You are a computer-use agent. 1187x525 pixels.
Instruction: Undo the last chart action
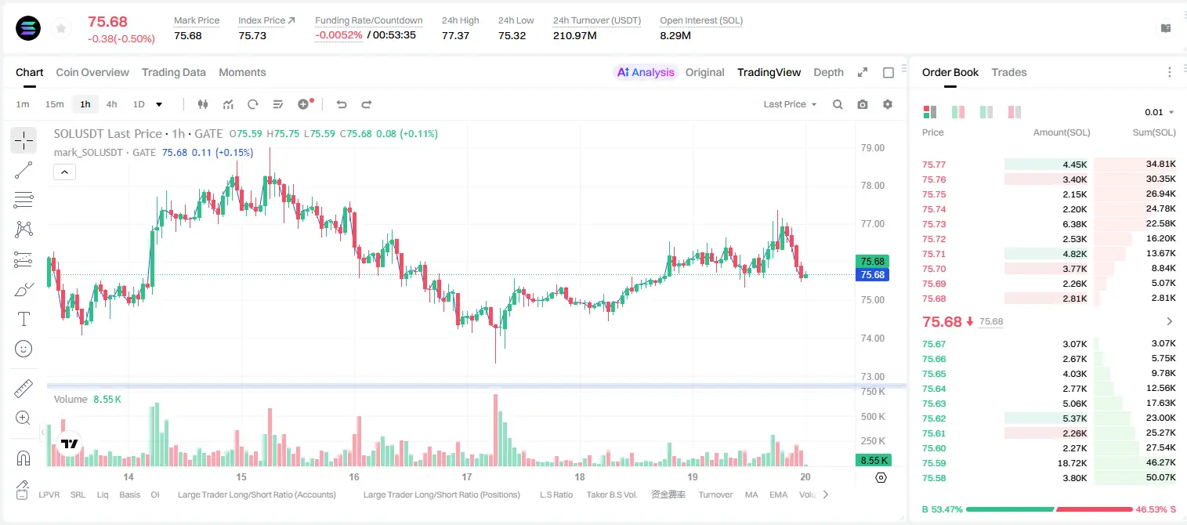tap(342, 104)
